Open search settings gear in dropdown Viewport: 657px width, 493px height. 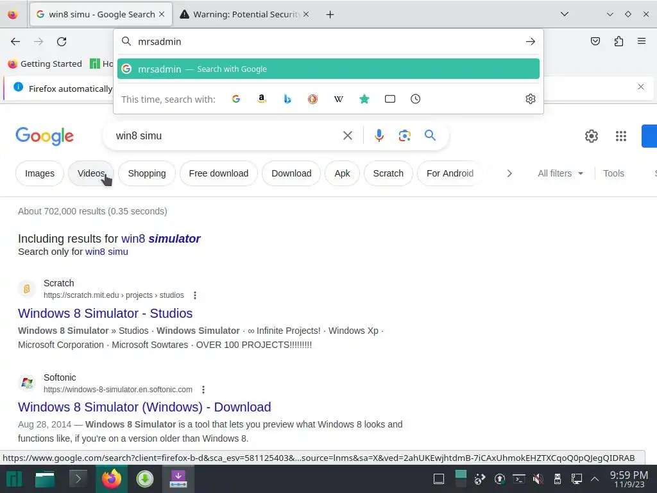click(x=531, y=99)
